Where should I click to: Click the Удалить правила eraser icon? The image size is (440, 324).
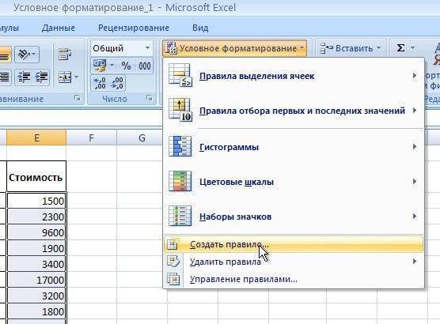[x=173, y=262]
